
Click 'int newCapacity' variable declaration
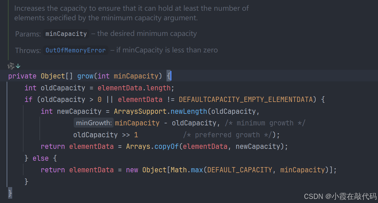click(71, 111)
